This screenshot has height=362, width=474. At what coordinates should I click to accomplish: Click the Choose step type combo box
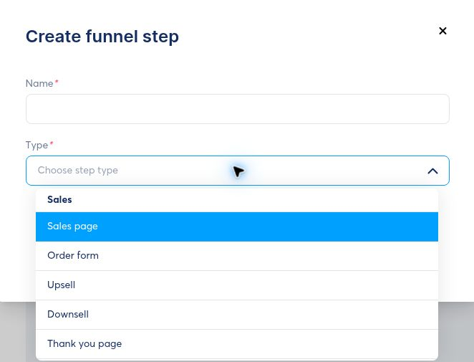[x=238, y=171]
